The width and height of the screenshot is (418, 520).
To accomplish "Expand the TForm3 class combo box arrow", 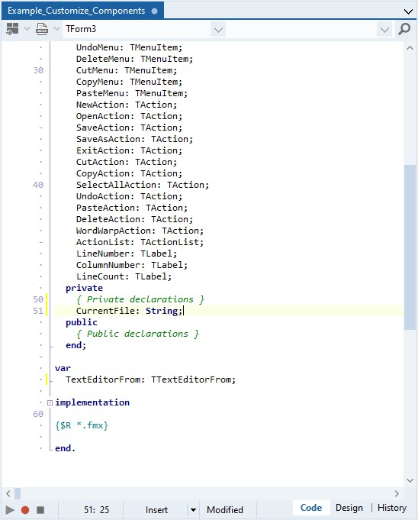I will point(218,30).
